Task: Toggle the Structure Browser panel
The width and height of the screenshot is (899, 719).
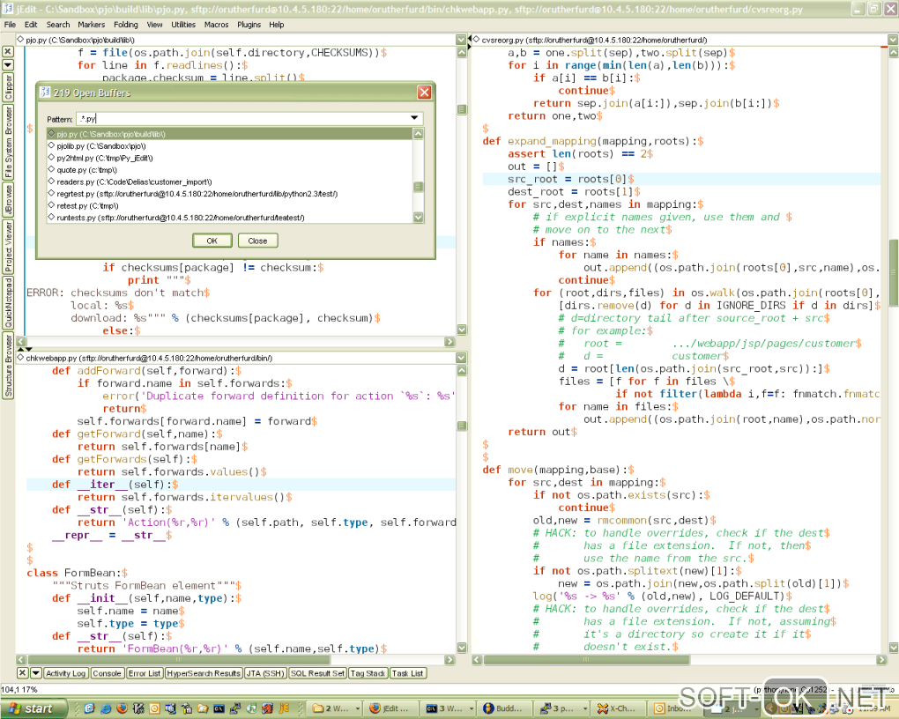Action: click(8, 366)
